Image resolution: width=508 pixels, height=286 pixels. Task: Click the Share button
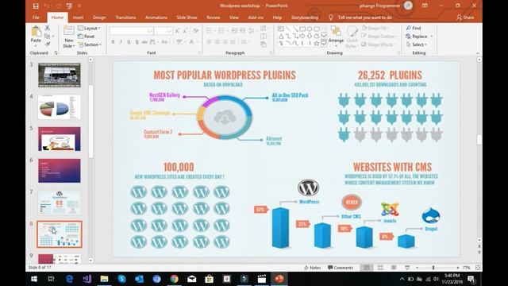pyautogui.click(x=465, y=17)
